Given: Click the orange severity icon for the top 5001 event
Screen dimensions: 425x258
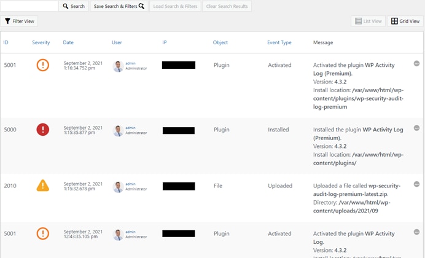Looking at the screenshot, I should pos(42,64).
